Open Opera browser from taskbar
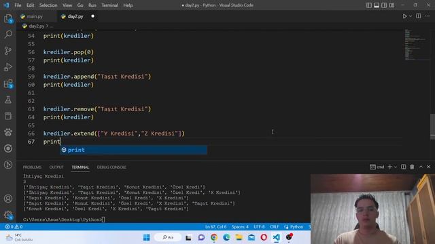The width and height of the screenshot is (435, 244). pos(264,237)
